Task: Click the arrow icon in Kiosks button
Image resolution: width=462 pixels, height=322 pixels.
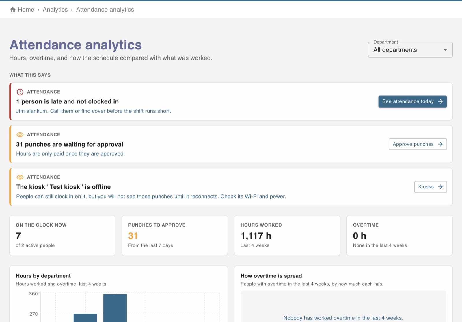Action: 440,187
